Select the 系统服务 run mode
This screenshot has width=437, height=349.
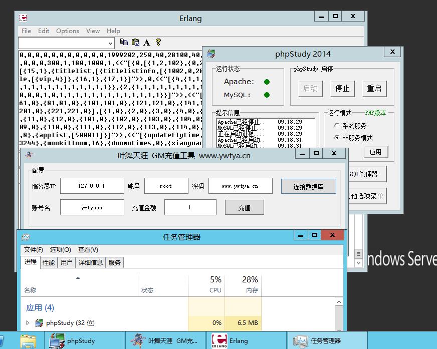(x=337, y=126)
